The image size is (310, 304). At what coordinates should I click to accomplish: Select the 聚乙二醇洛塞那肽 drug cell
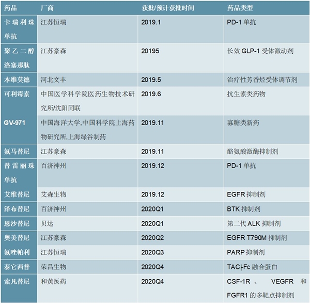(19, 58)
